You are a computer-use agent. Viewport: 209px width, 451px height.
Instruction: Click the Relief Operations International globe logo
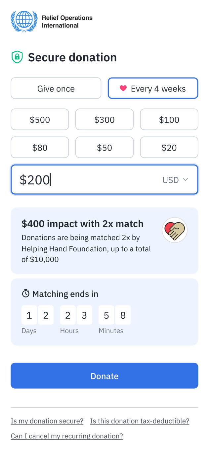coord(24,21)
